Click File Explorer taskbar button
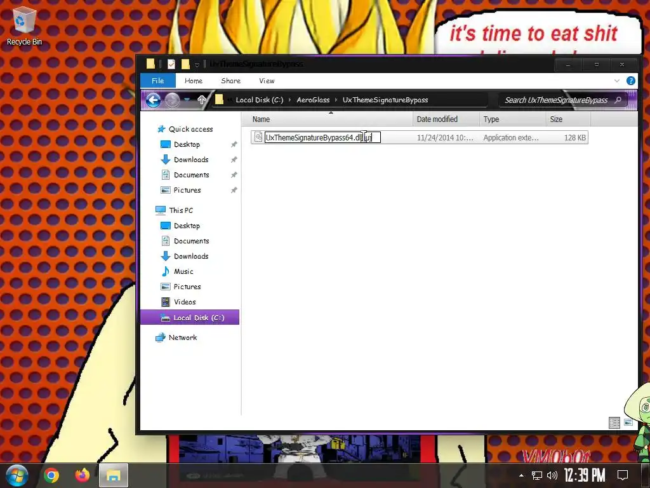Screen dimensions: 650x488 (x=113, y=475)
